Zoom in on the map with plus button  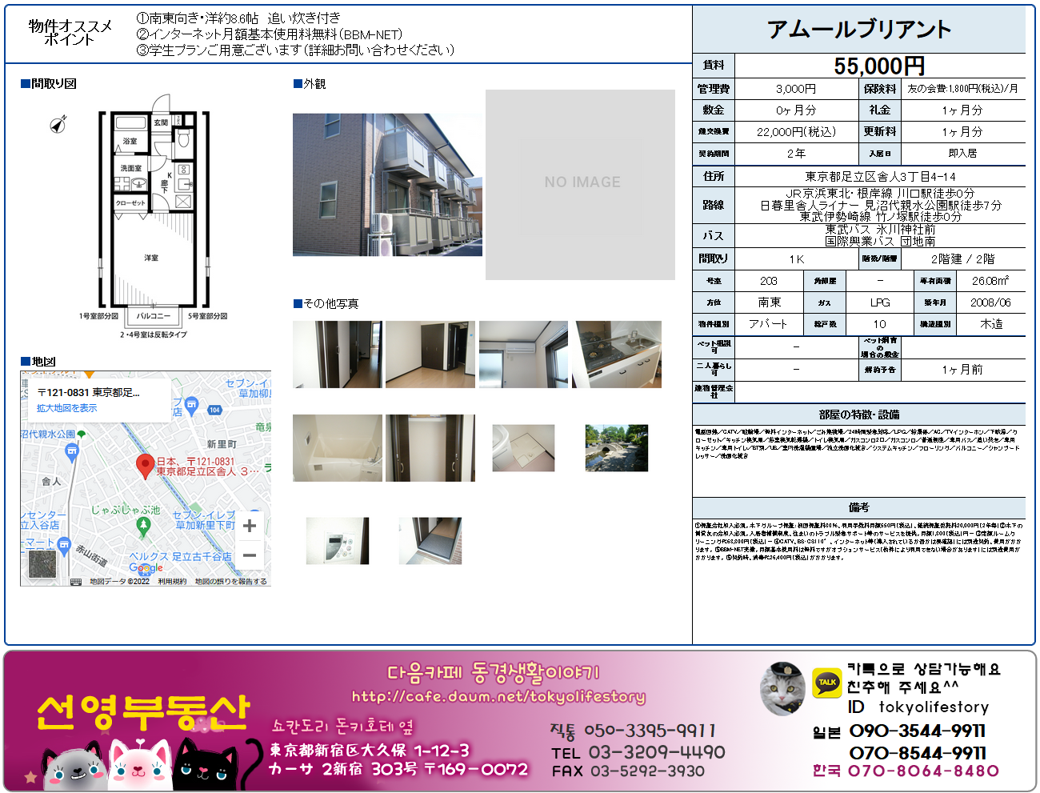pos(250,526)
